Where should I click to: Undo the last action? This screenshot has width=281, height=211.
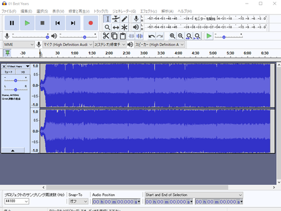(x=152, y=36)
